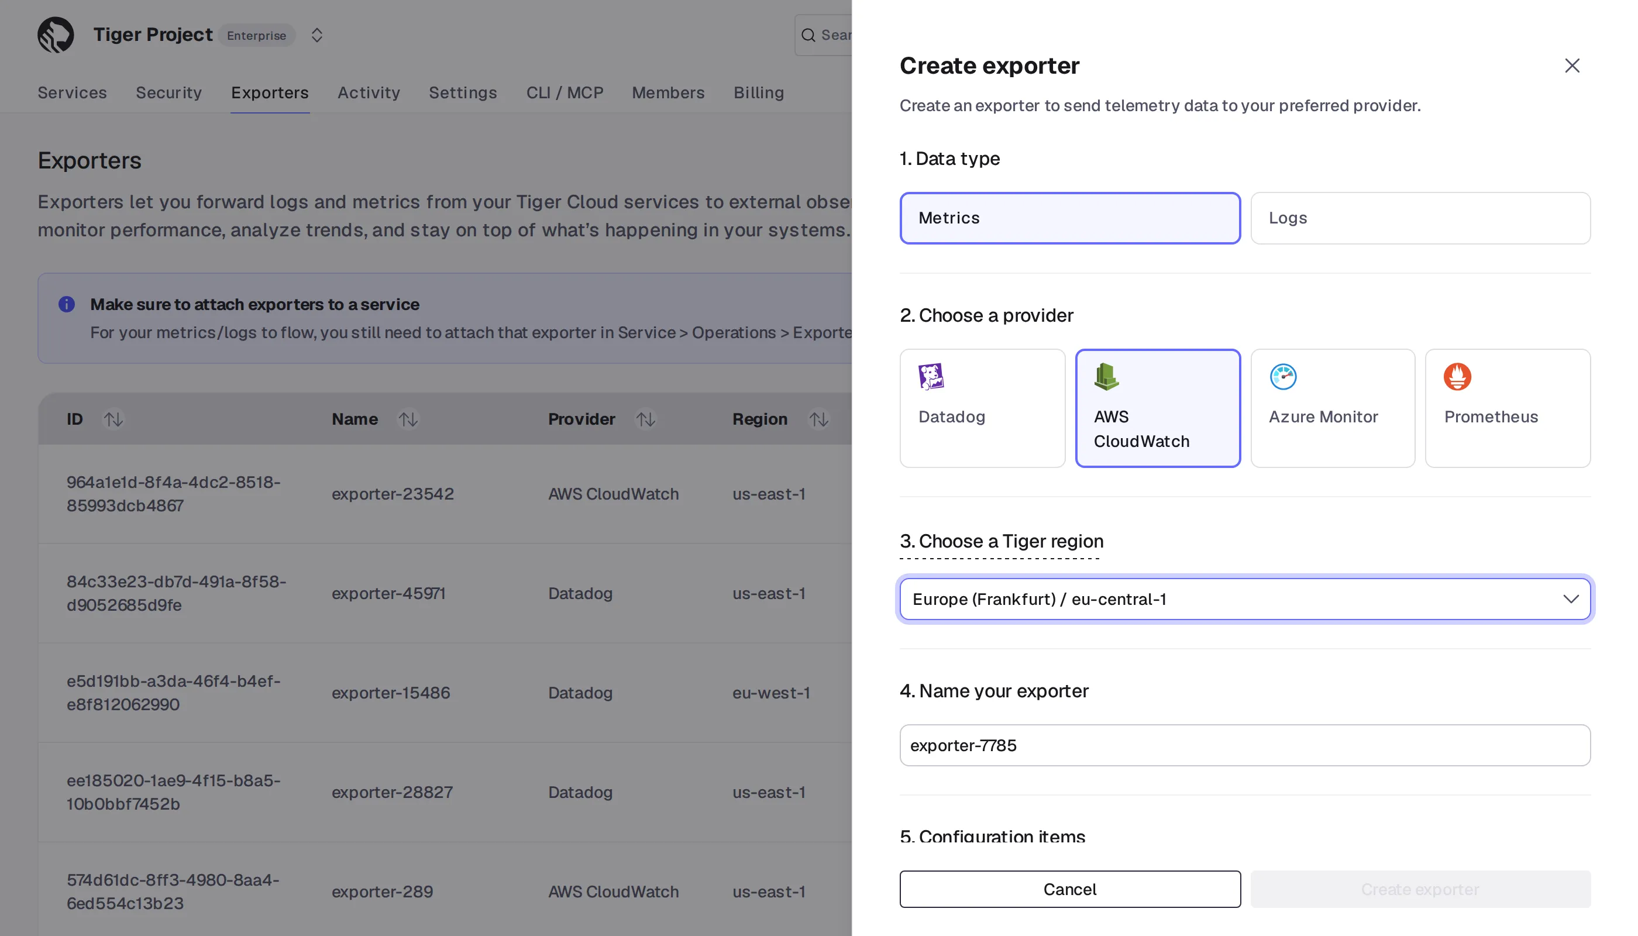The height and width of the screenshot is (936, 1638).
Task: Click the region dropdown chevron arrow
Action: pos(1571,599)
